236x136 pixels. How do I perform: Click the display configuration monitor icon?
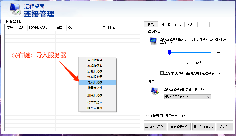[x=153, y=41]
